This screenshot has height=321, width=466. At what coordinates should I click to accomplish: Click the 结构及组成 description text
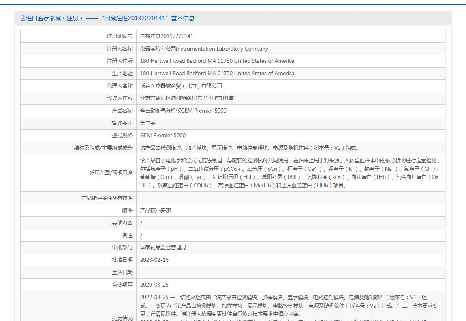point(250,148)
